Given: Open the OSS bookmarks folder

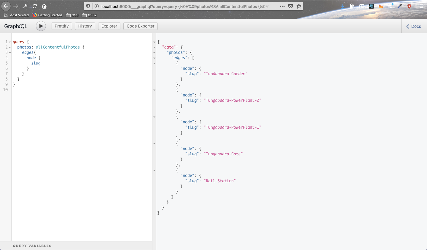Looking at the screenshot, I should 72,15.
